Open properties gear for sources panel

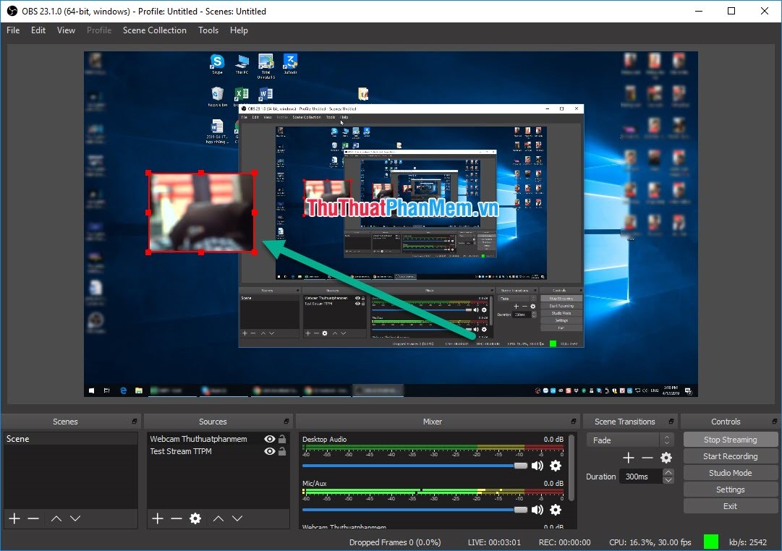coord(194,518)
